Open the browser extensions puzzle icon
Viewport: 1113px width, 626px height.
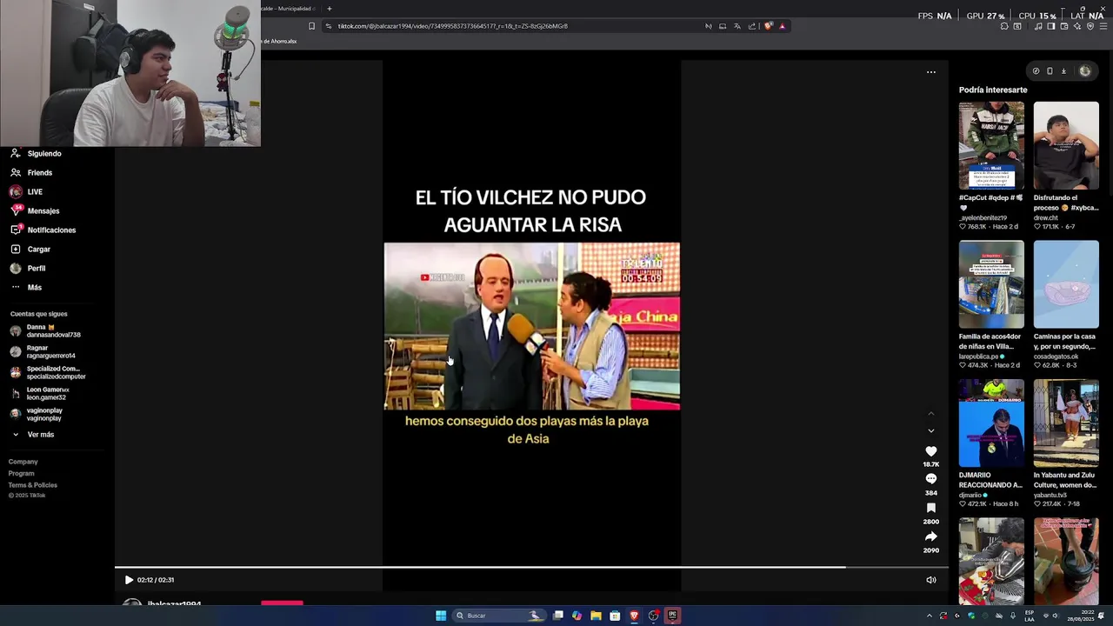[1004, 26]
